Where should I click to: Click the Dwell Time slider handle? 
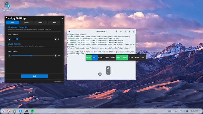31,56
